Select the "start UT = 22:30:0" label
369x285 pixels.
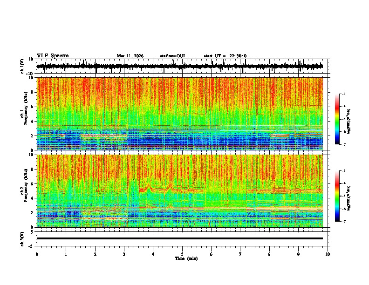225,56
